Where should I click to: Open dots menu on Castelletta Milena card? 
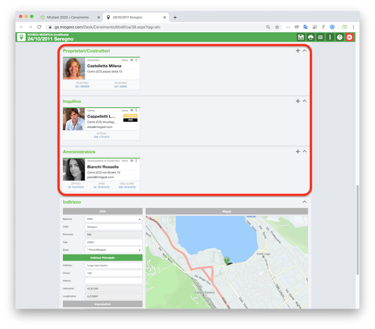(x=136, y=60)
